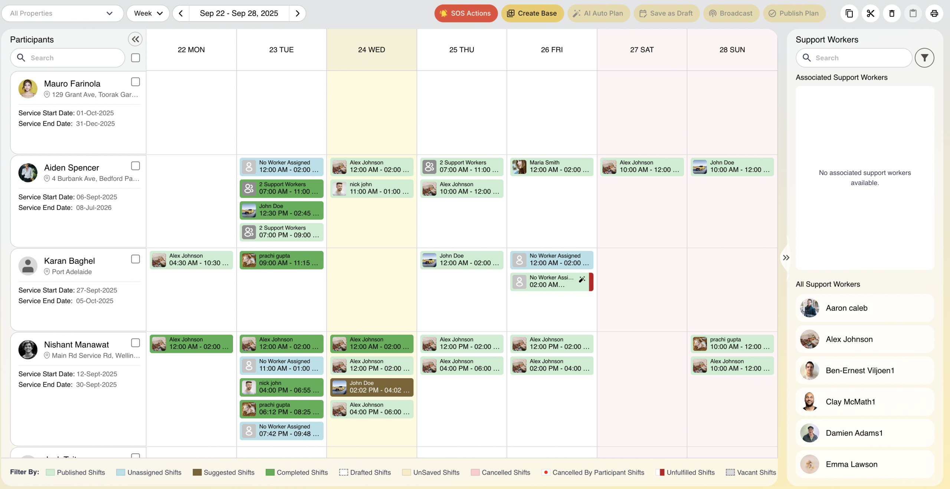Click the Publish Plan button
This screenshot has width=950, height=489.
(x=794, y=13)
